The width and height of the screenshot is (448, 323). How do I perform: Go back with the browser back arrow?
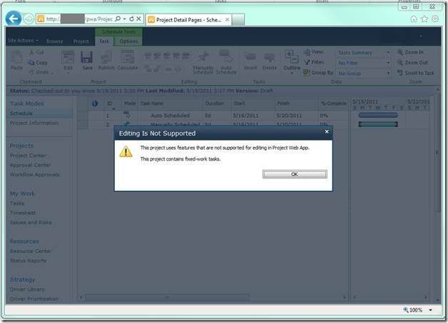[x=13, y=19]
